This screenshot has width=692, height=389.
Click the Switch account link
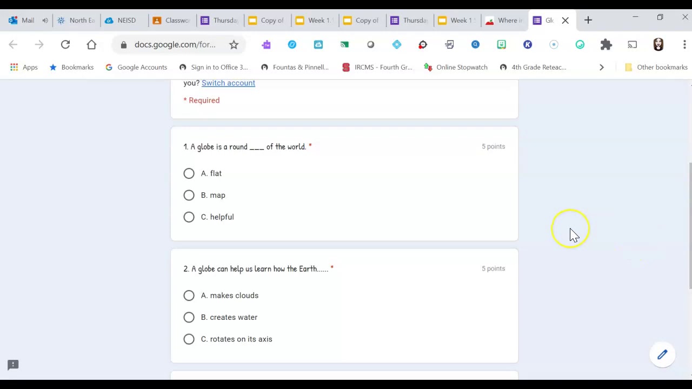[228, 83]
